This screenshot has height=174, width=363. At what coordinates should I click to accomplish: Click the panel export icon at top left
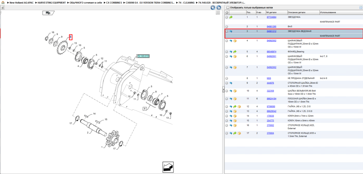pos(3,8)
